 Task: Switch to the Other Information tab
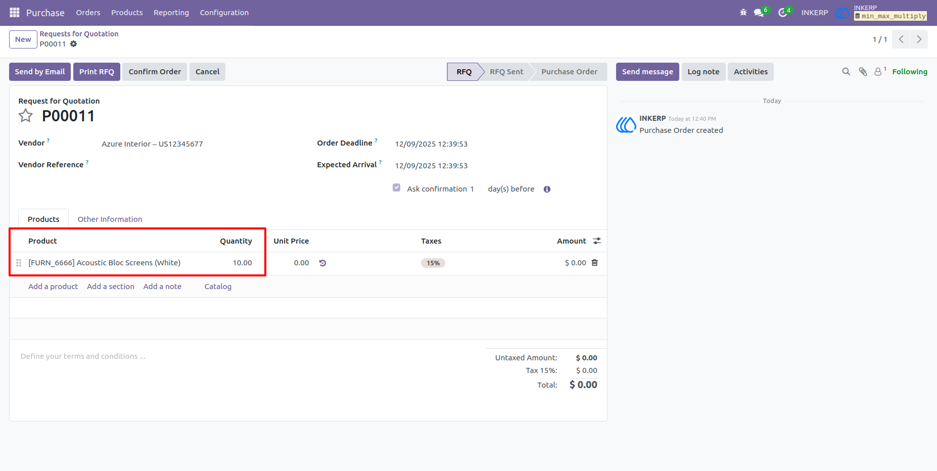tap(110, 219)
